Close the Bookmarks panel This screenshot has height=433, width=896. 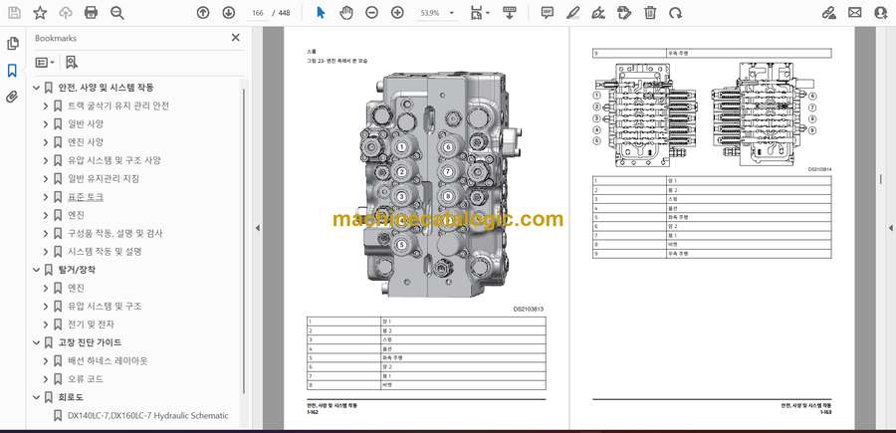(x=235, y=38)
